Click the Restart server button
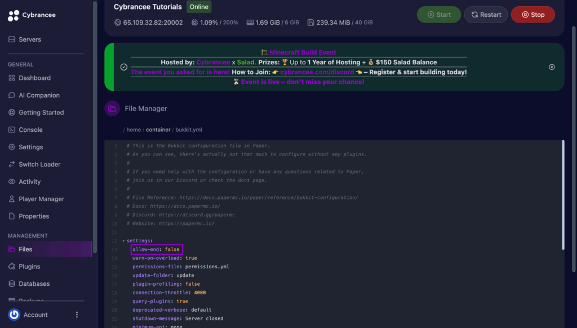This screenshot has width=577, height=328. [486, 15]
